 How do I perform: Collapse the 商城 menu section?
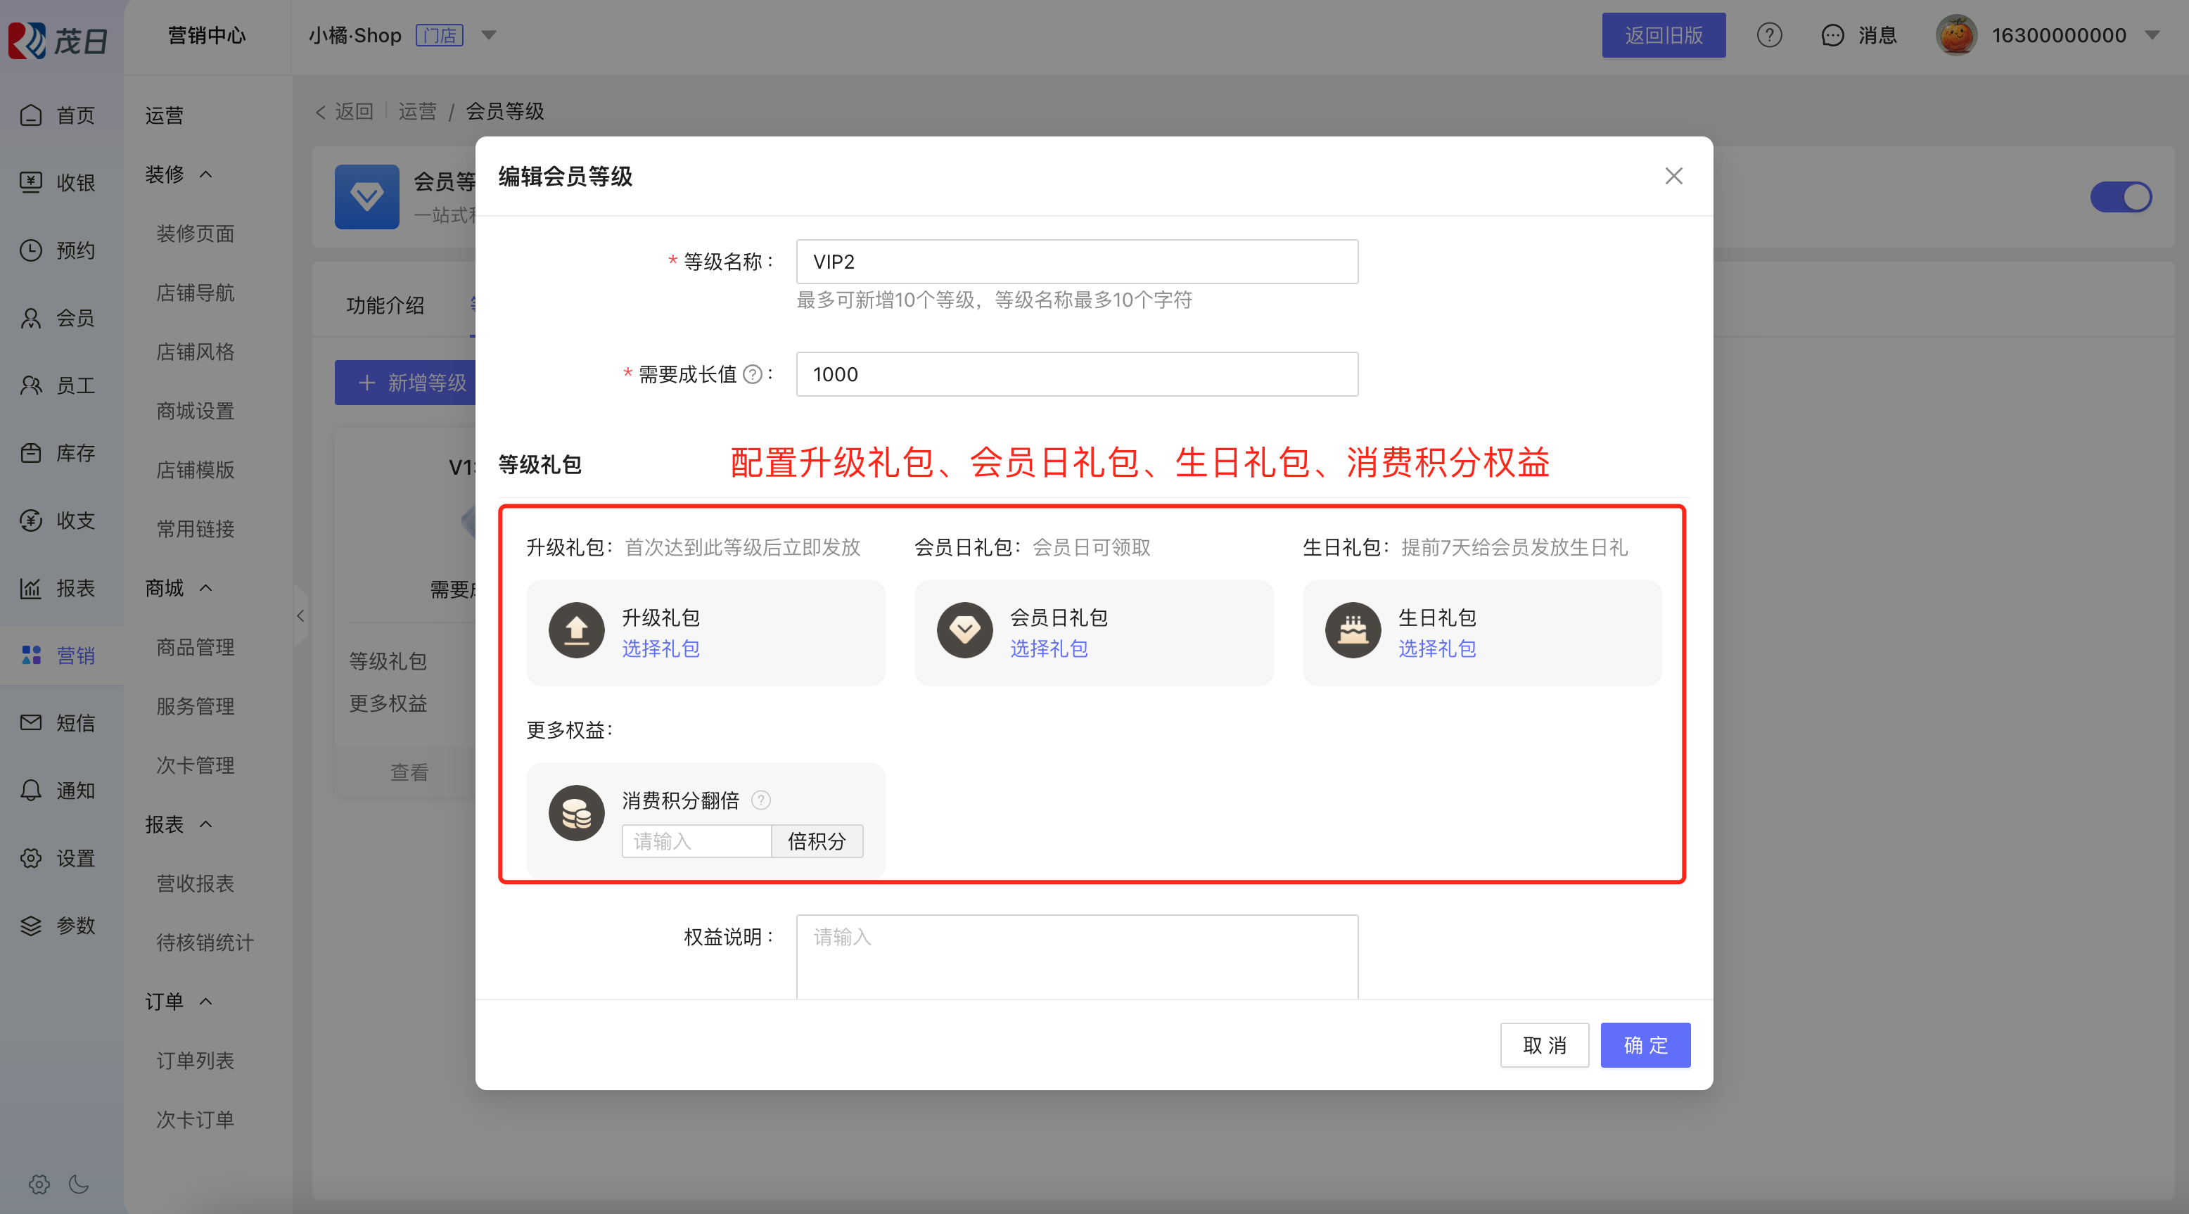[205, 588]
